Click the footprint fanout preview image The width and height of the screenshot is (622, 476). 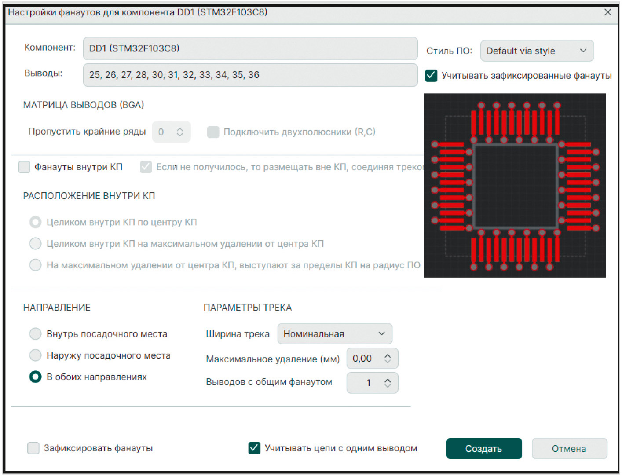(515, 185)
